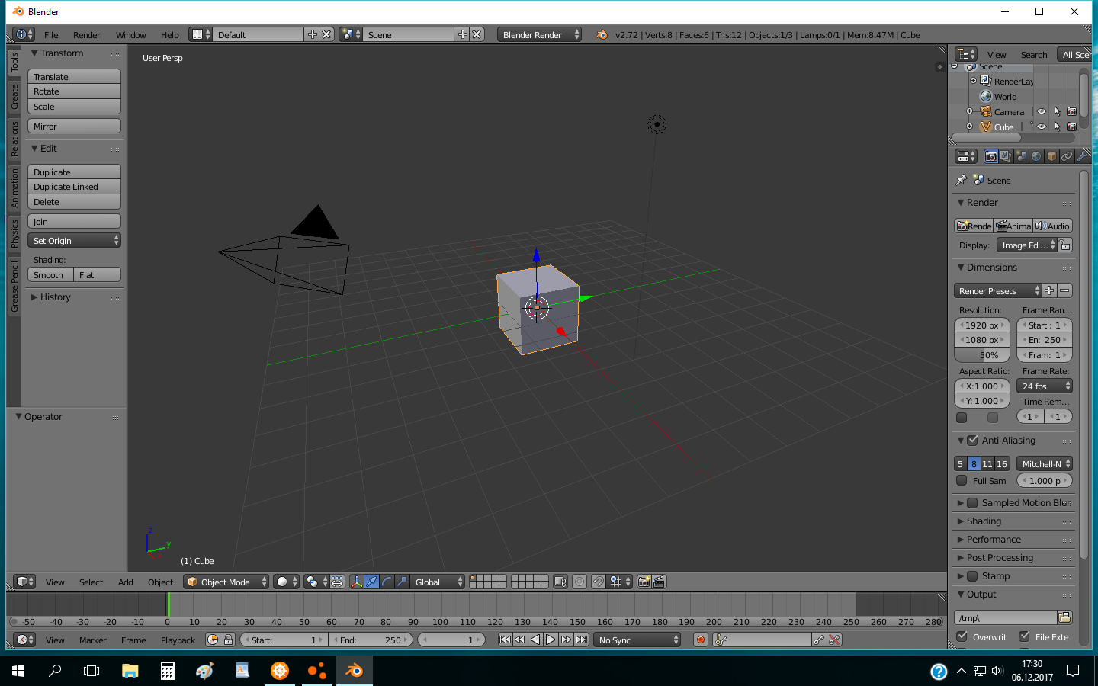Image resolution: width=1098 pixels, height=686 pixels.
Task: Open the Window menu
Action: click(130, 34)
